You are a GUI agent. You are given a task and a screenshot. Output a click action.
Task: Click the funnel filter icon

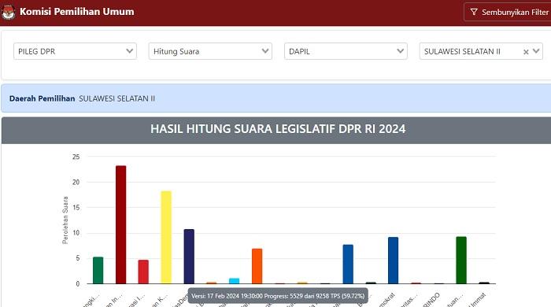pyautogui.click(x=474, y=12)
